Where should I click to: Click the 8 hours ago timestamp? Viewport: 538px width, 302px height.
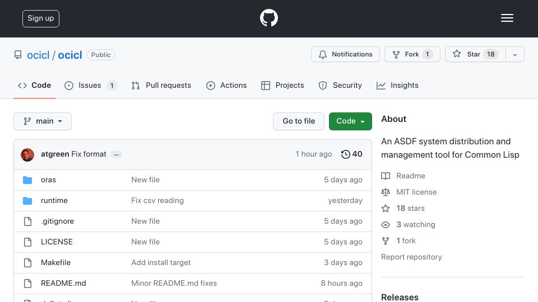341,283
